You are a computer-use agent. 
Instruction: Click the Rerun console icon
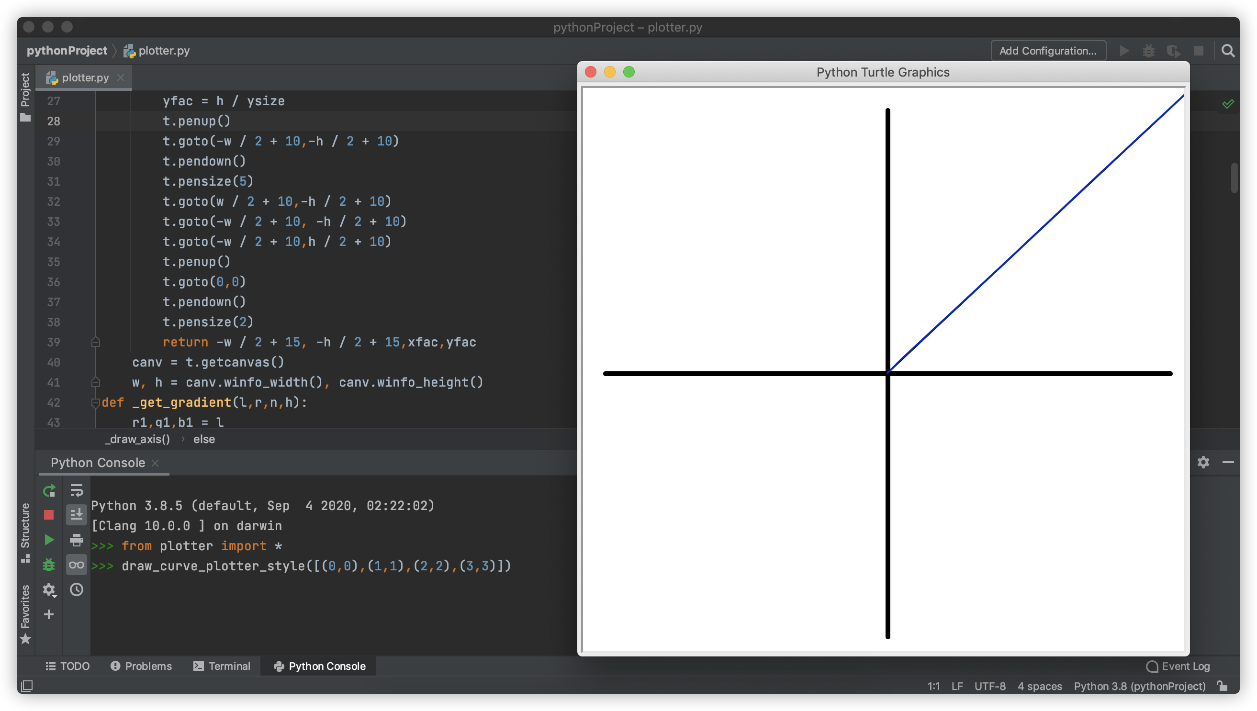pos(49,491)
